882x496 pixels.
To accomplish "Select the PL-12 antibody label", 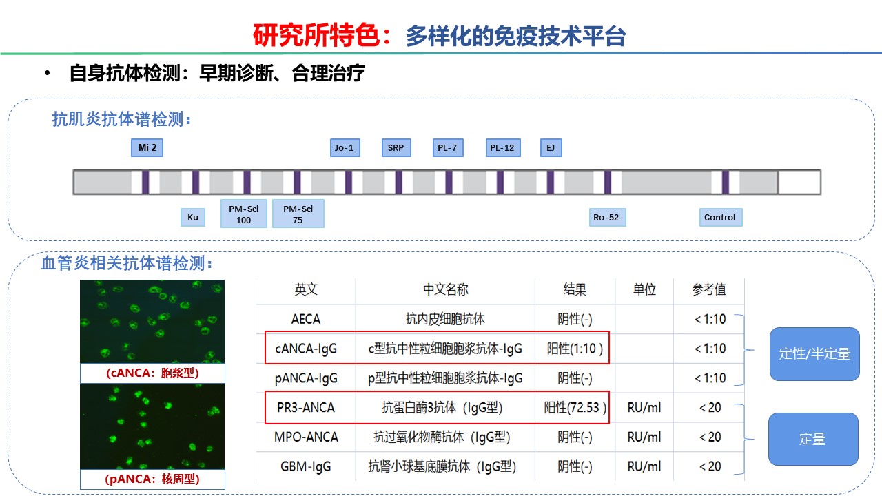I will click(502, 147).
